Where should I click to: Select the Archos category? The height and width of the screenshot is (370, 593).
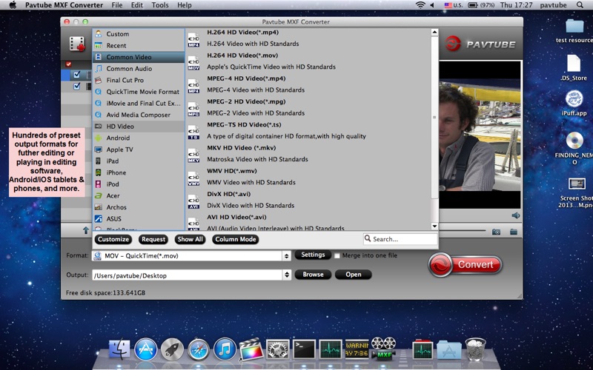tap(139, 207)
